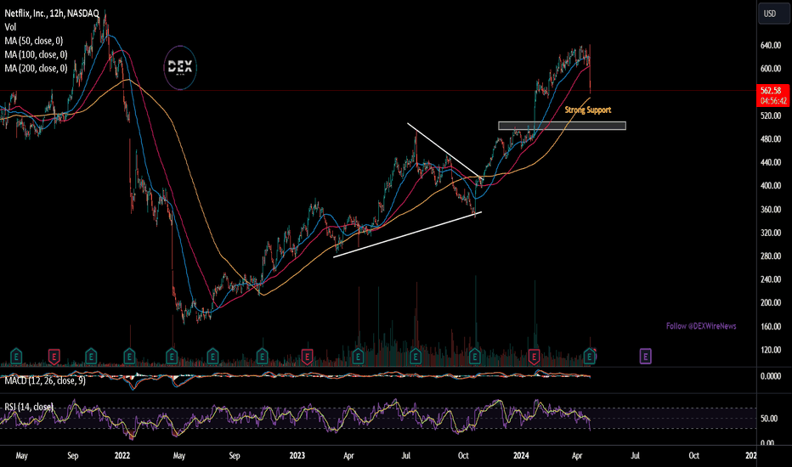Click the 600.00 price axis label
Image resolution: width=792 pixels, height=467 pixels.
[771, 69]
